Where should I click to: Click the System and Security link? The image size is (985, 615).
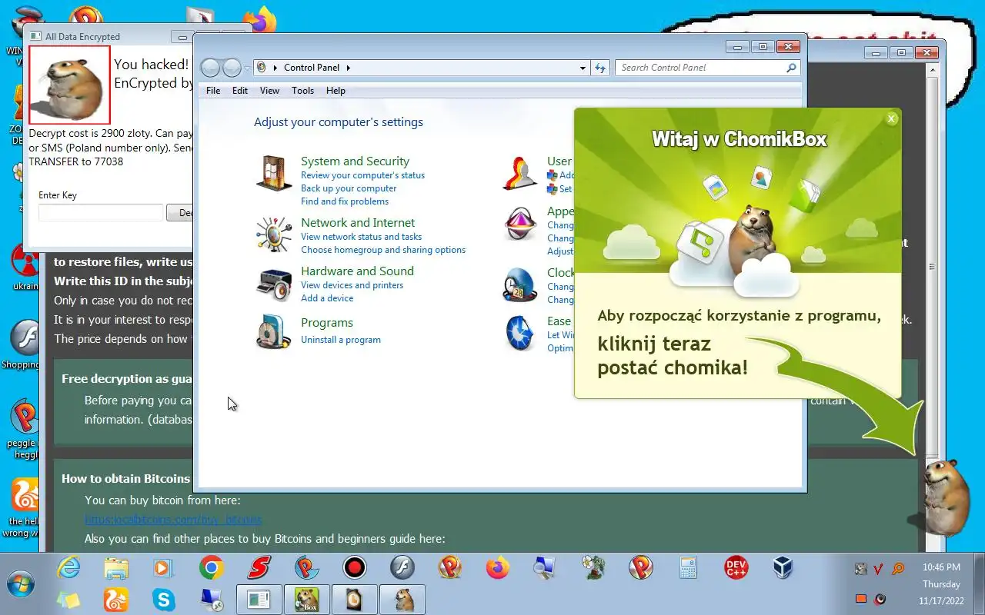[x=355, y=161]
